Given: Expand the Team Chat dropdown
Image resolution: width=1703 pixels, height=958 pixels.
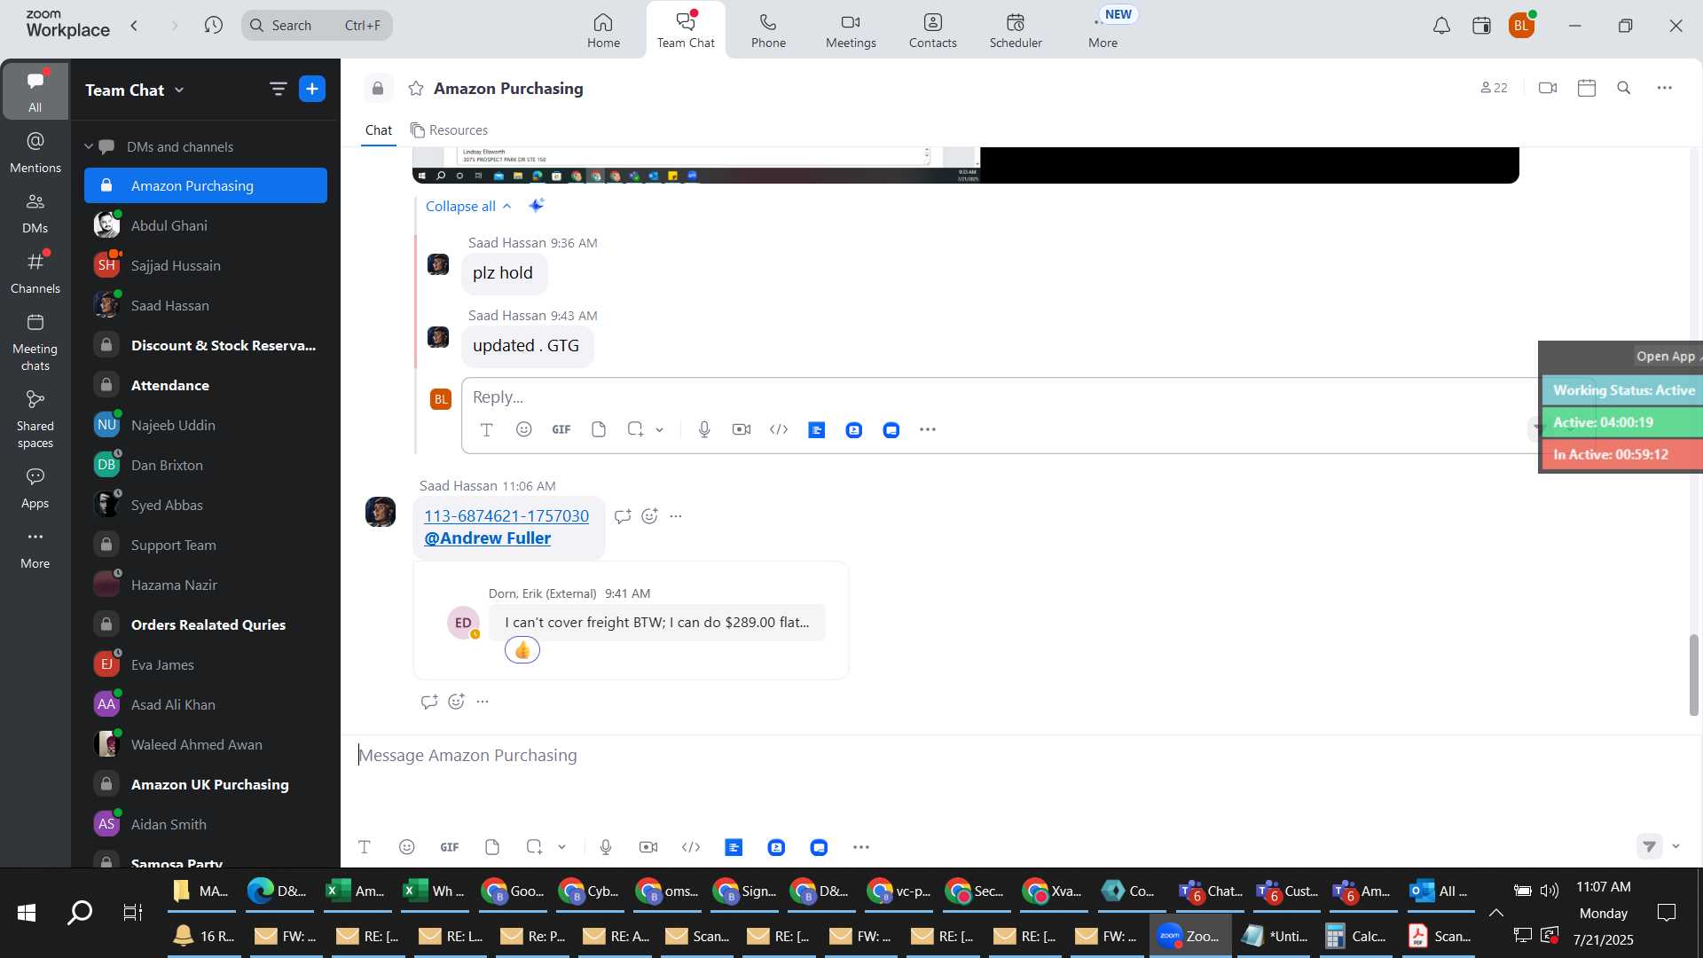Looking at the screenshot, I should pos(135,90).
